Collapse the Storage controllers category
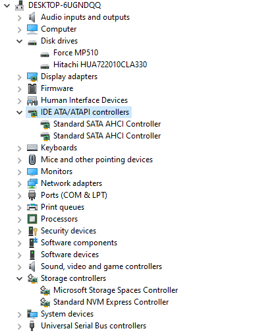 point(20,278)
